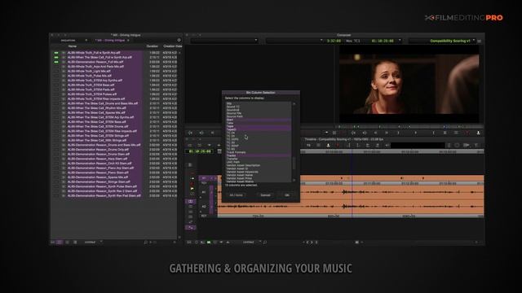Sort the bin by the Creation Date column header

click(172, 46)
